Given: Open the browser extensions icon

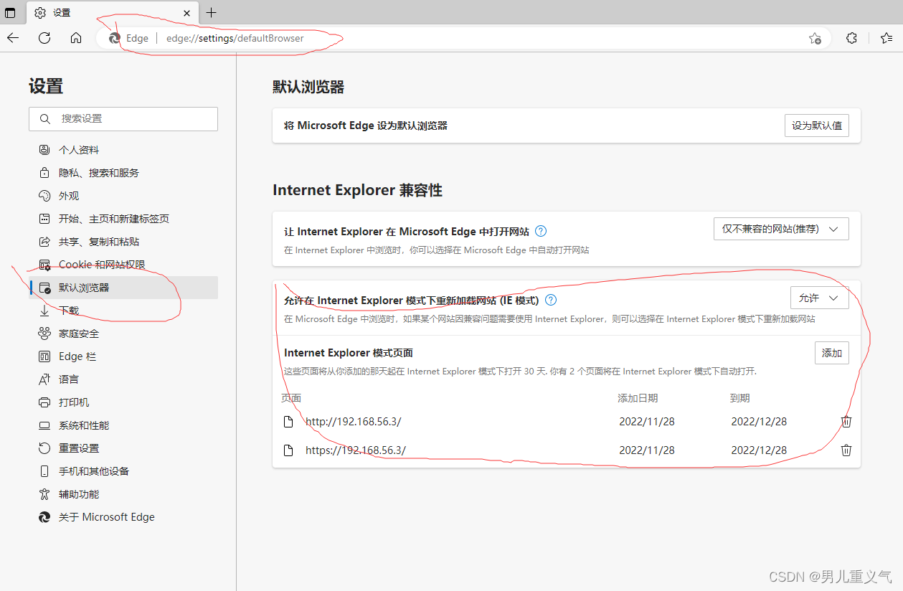Looking at the screenshot, I should [x=851, y=38].
